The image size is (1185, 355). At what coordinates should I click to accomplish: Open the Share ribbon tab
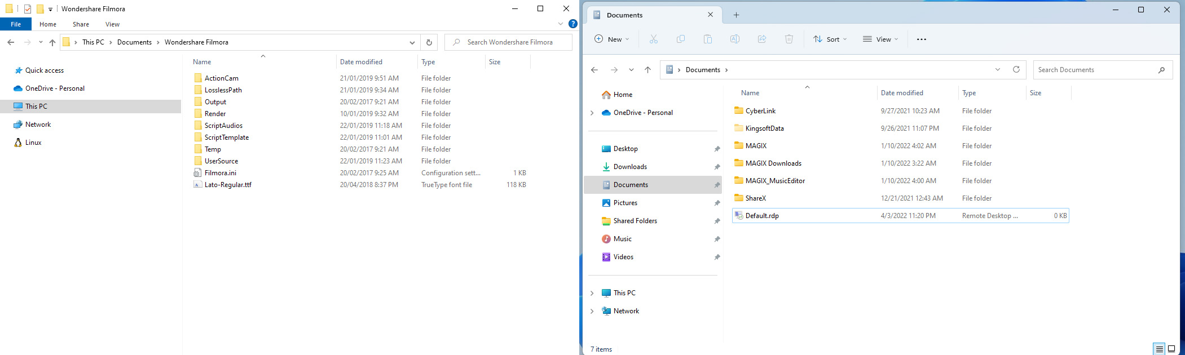(81, 24)
